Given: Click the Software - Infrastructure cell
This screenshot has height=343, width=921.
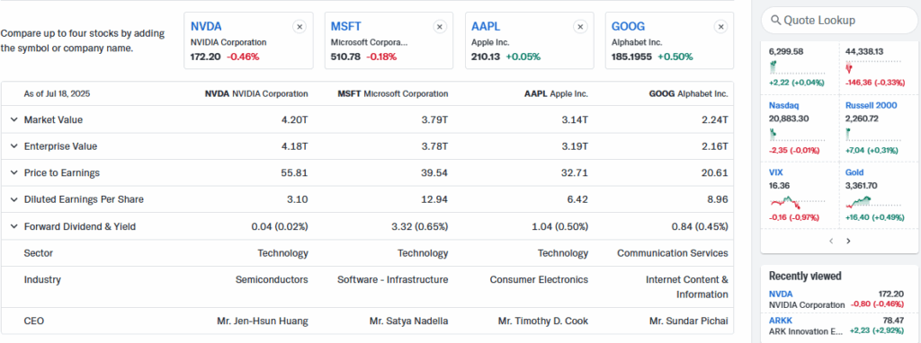Looking at the screenshot, I should coord(393,279).
